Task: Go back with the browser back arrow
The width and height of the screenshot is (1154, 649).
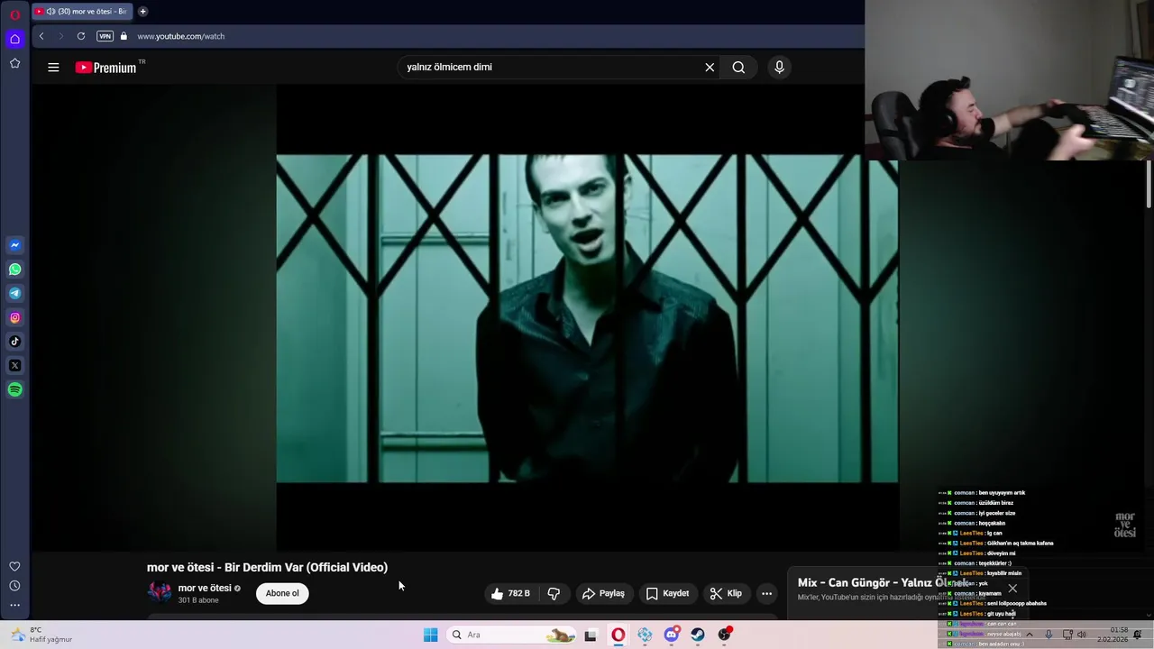Action: (x=41, y=36)
